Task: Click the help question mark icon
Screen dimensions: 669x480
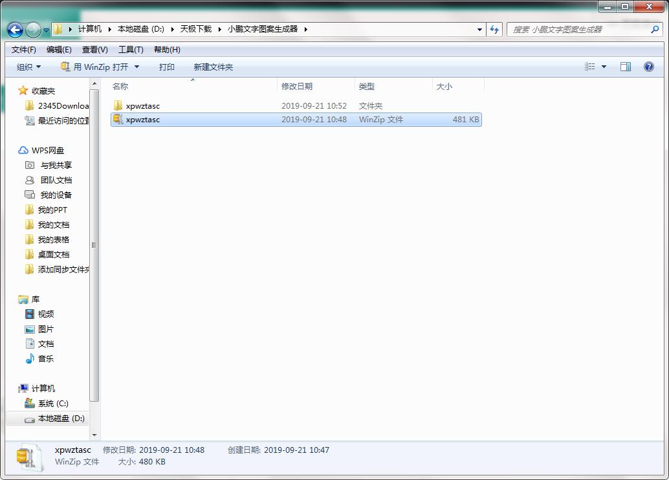Action: [648, 66]
